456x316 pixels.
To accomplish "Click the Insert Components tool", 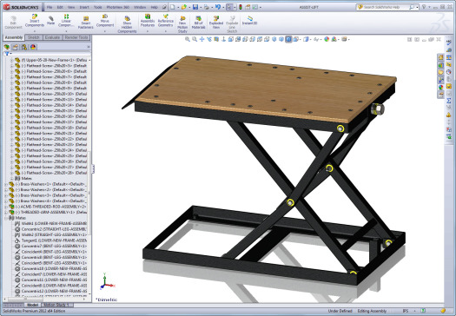I will click(35, 20).
